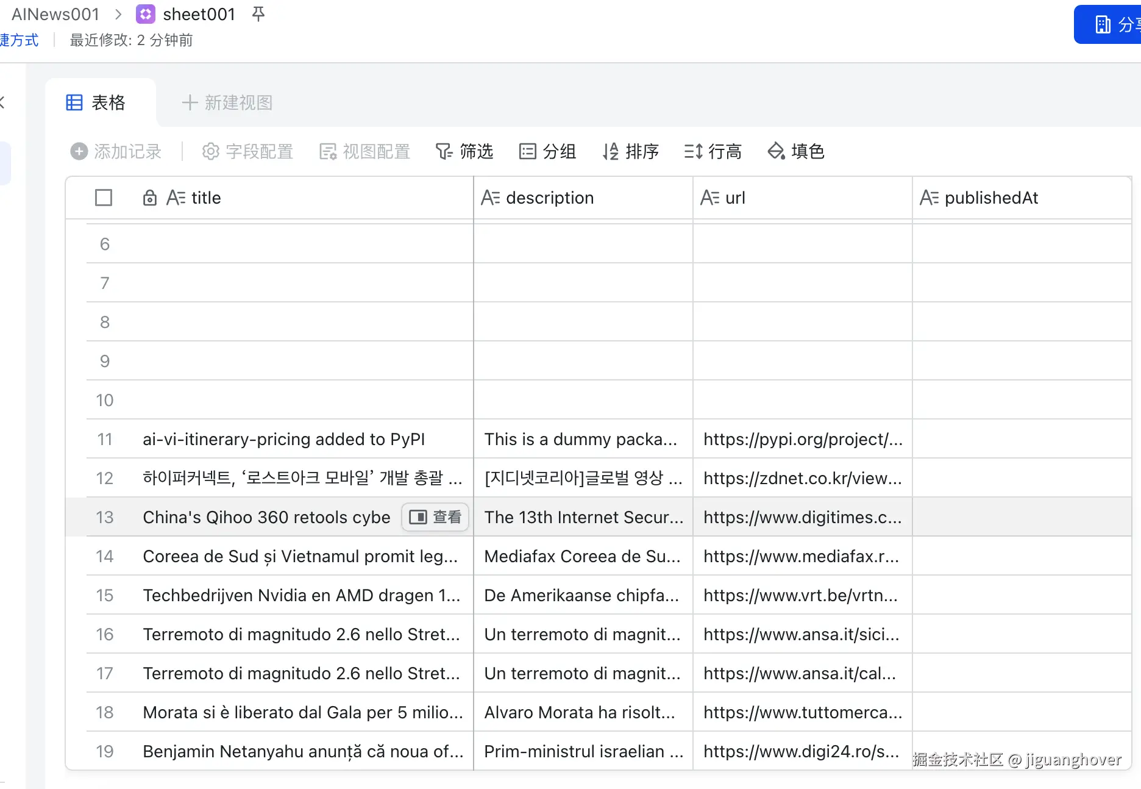Click the zdnet.co.kr url cell
The image size is (1141, 789).
803,478
